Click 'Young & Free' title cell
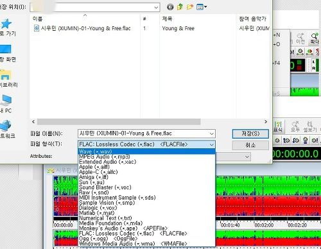The image size is (321, 249). 178,28
